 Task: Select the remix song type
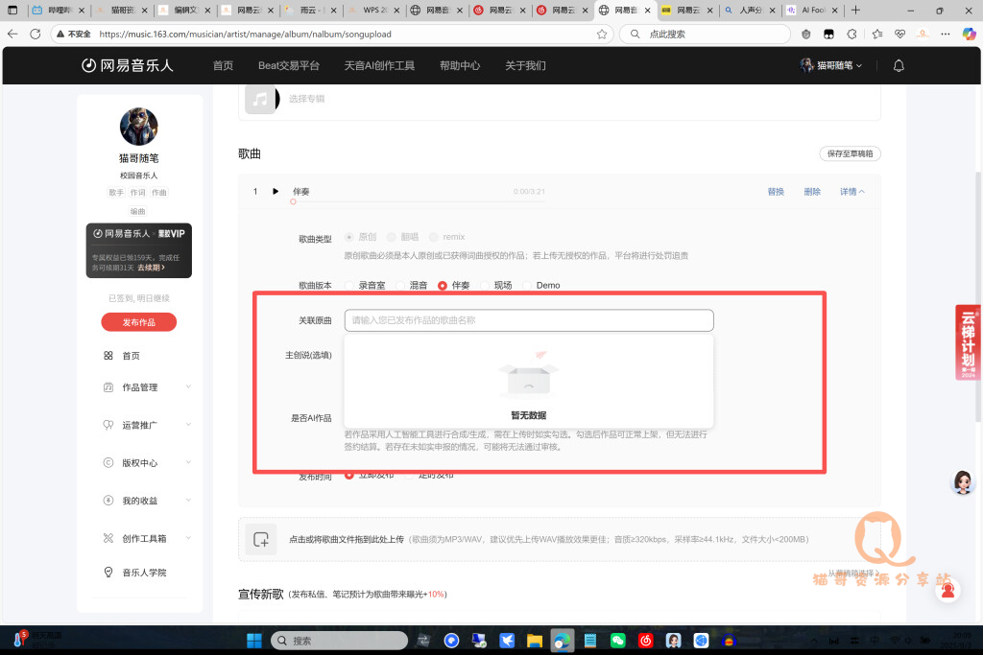pos(433,237)
